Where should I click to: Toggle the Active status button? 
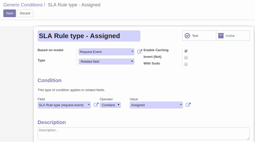pos(233,36)
